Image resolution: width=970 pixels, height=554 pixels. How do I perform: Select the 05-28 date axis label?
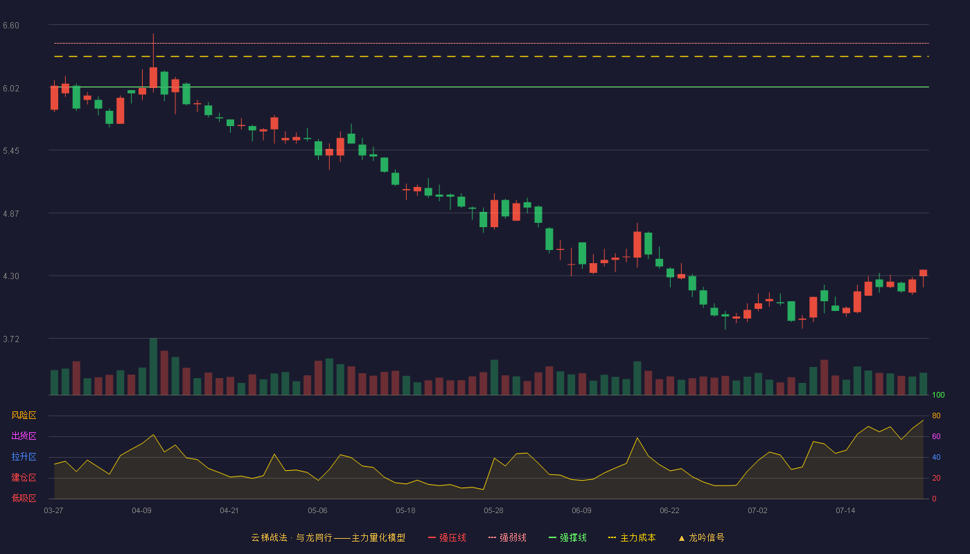pyautogui.click(x=493, y=510)
